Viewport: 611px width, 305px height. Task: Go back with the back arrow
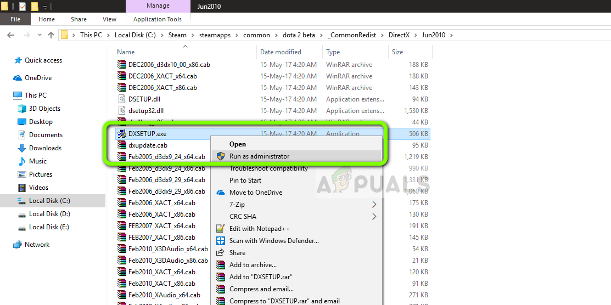click(10, 35)
